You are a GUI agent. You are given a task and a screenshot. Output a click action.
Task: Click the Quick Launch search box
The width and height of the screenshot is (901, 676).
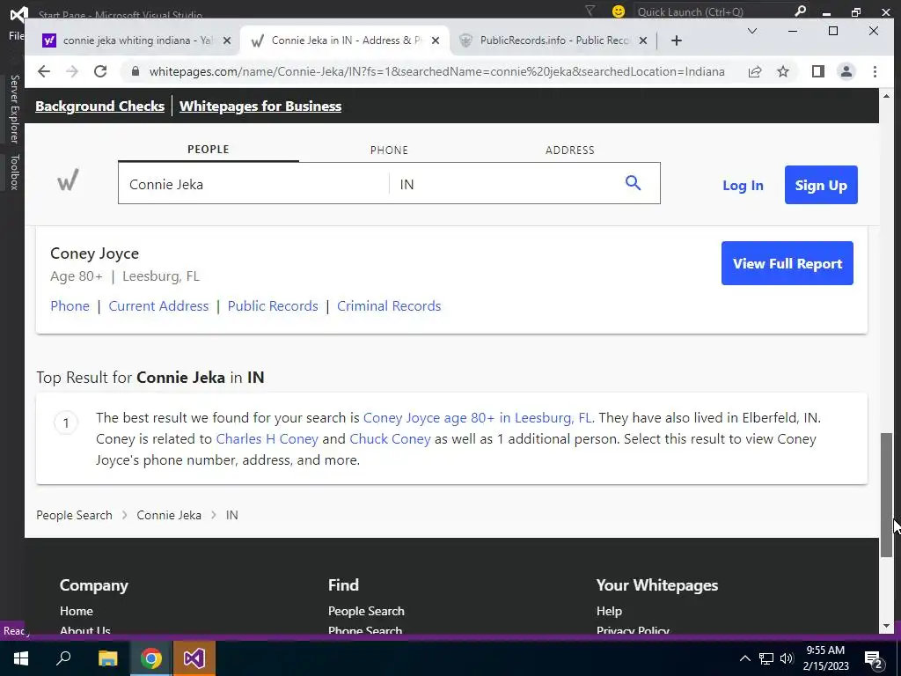[x=713, y=11]
